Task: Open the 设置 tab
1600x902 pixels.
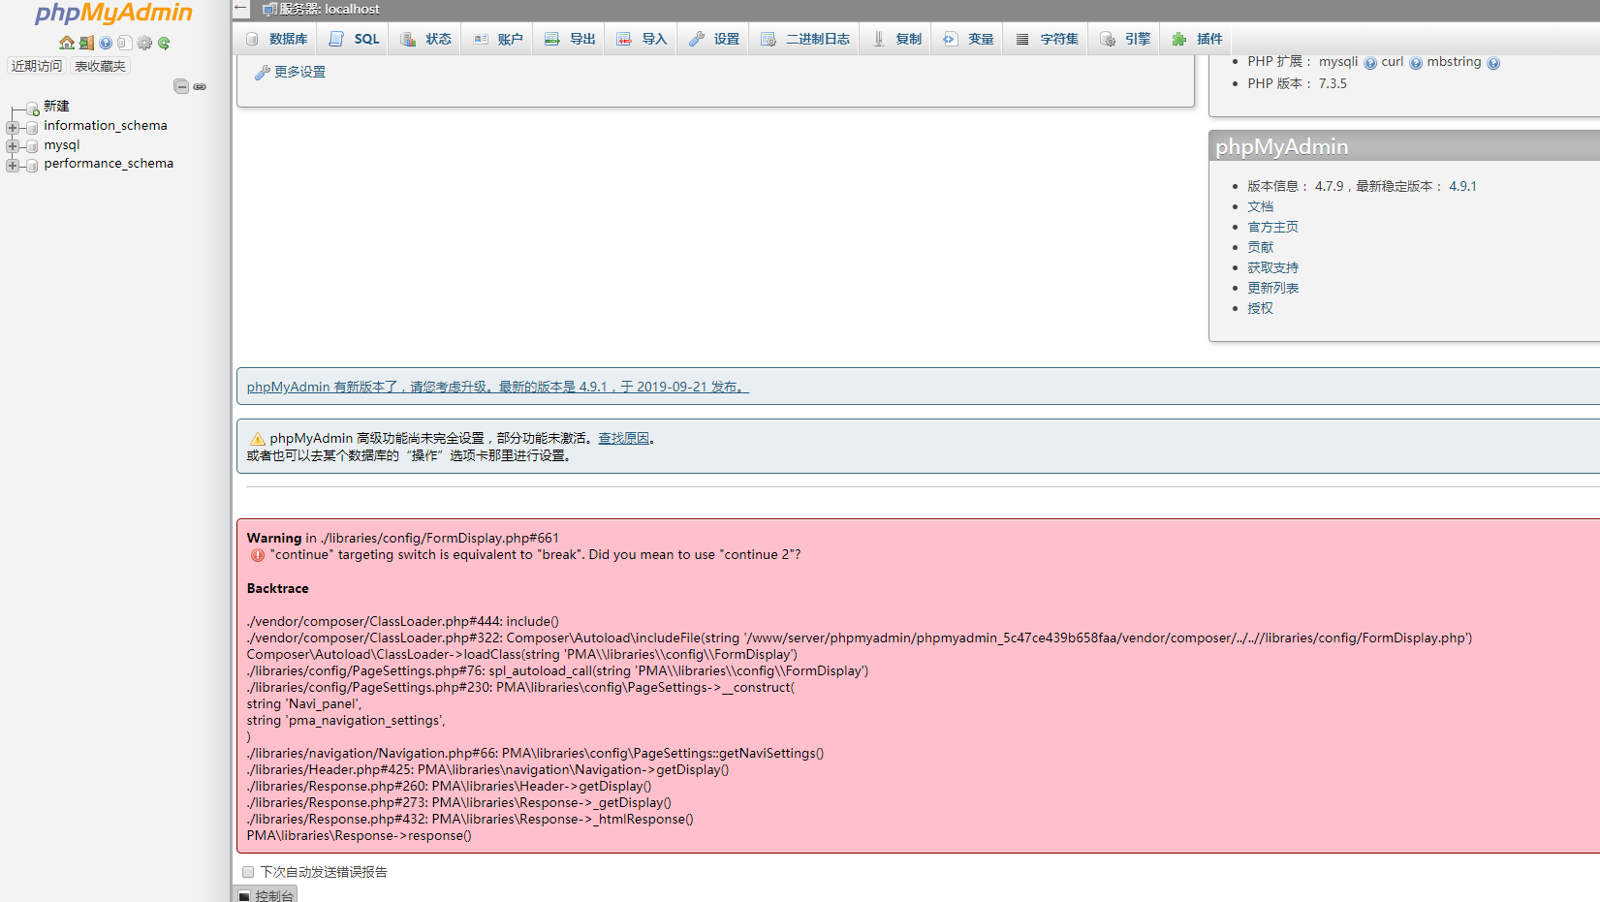Action: pyautogui.click(x=713, y=39)
